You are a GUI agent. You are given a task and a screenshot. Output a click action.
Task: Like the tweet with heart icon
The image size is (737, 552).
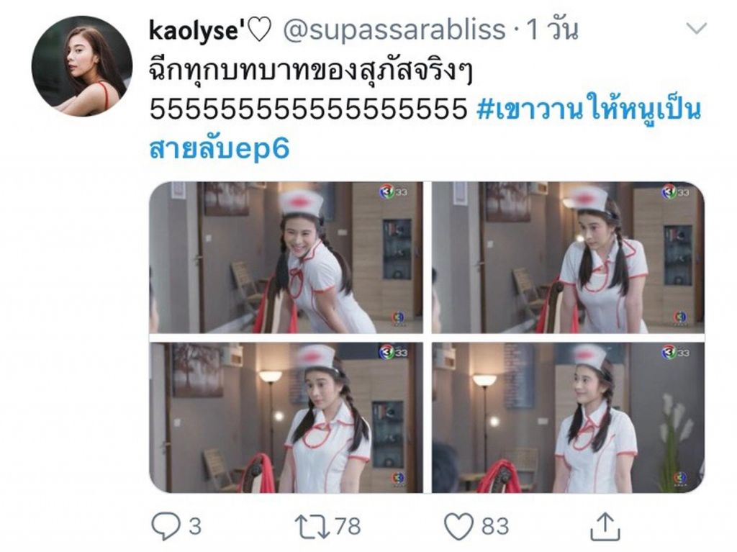pos(458,526)
